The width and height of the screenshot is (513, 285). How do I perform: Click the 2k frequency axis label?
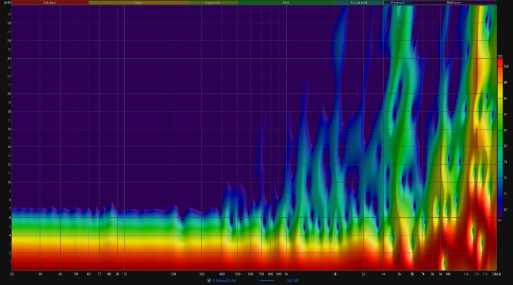(335, 274)
